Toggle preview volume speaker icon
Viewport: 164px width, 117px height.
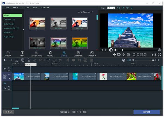coord(159,50)
